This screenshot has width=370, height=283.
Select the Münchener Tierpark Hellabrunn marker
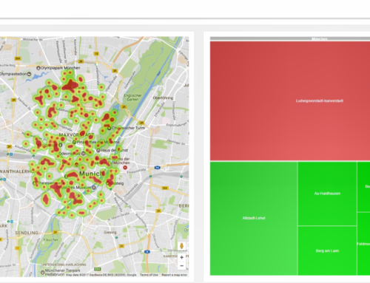pyautogui.click(x=43, y=272)
